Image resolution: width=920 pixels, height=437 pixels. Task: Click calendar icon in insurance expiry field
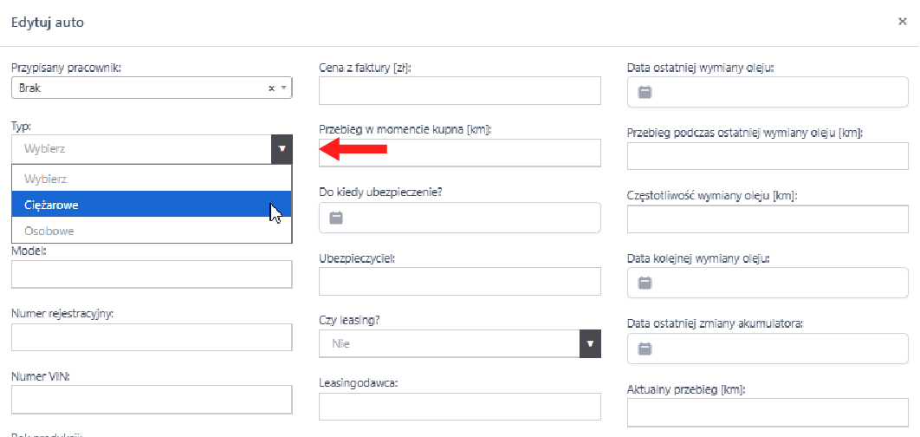pos(337,218)
